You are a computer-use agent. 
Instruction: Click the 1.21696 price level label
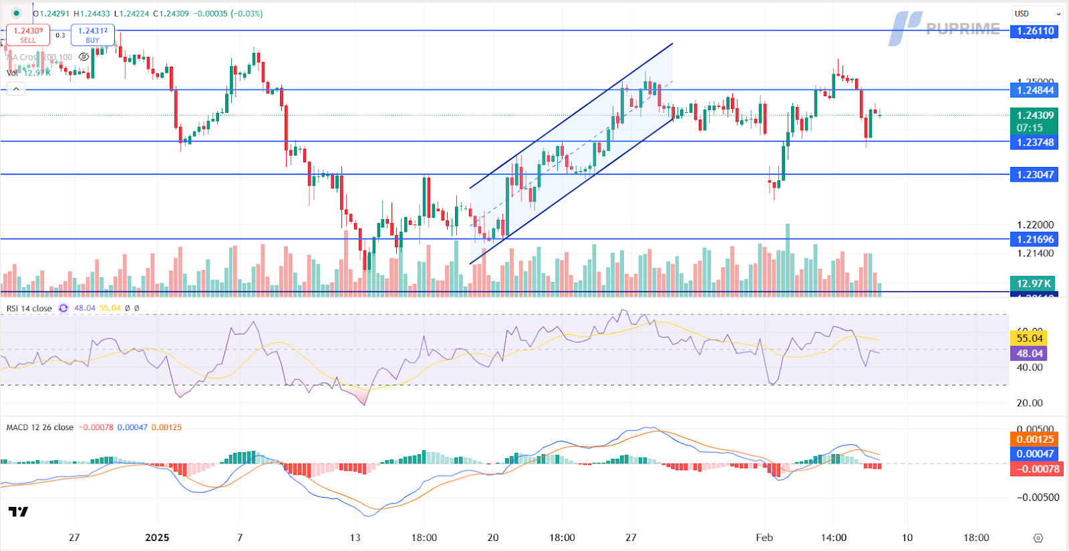point(1035,239)
